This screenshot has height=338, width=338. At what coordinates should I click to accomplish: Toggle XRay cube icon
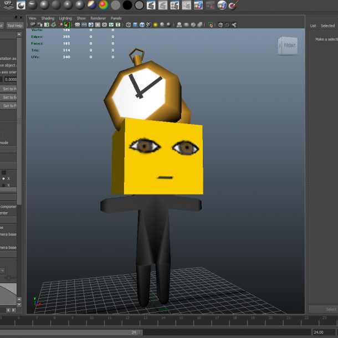pos(221,25)
